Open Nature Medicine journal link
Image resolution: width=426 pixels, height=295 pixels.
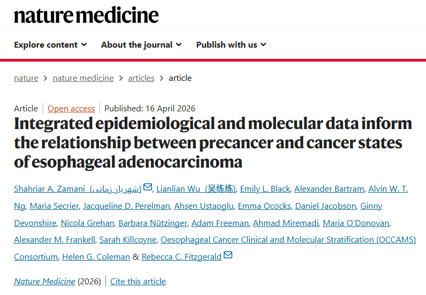pyautogui.click(x=44, y=282)
